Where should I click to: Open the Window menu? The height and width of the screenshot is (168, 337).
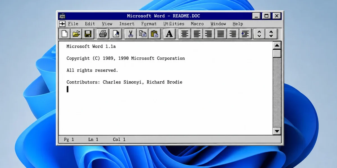[218, 24]
